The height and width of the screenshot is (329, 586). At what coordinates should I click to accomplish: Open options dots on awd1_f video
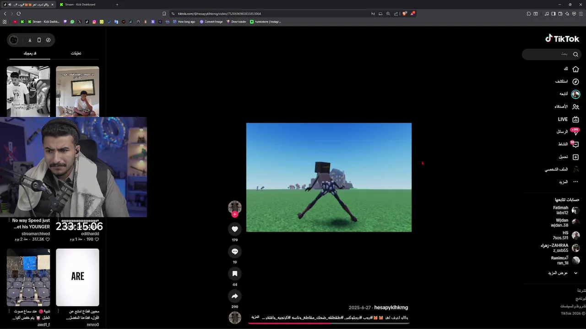9,311
